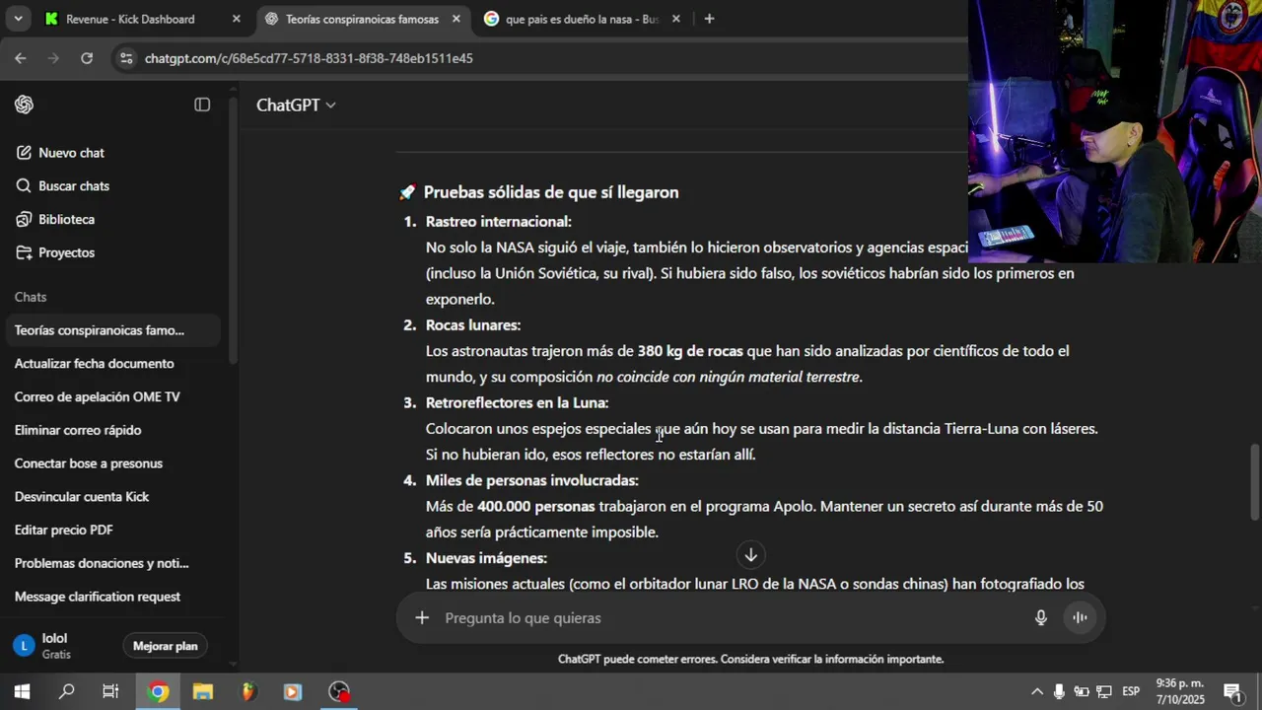This screenshot has height=710, width=1262.
Task: Click heading 'Pruebas sólidas de que sí llegaron'
Action: pyautogui.click(x=551, y=192)
